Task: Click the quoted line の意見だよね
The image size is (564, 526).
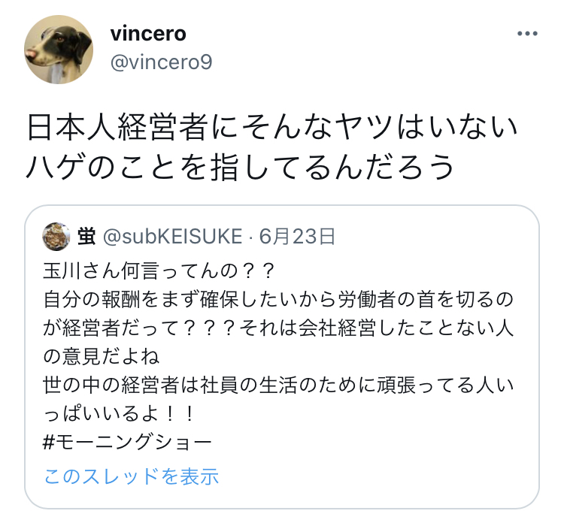Action: click(101, 357)
